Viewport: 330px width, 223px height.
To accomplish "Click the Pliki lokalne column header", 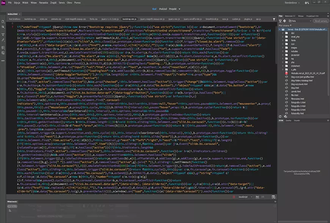I will pos(285,26).
